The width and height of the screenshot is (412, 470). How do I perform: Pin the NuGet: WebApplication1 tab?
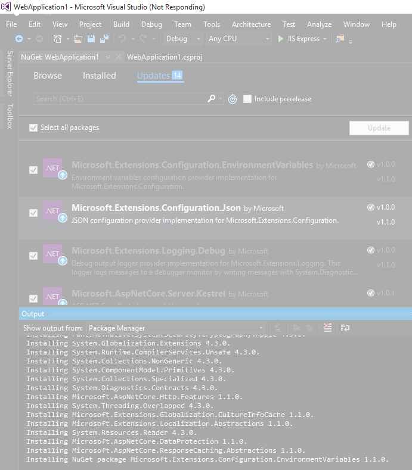coord(108,57)
